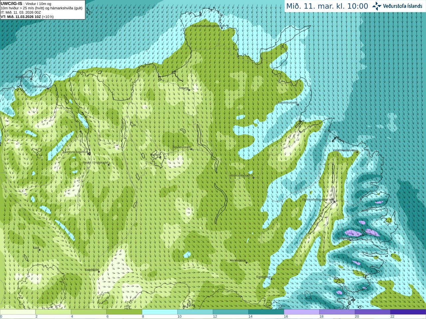Viewport: 426px width, 319px height.
Task: Click the 12–14 m/s teal legend swatch
Action: 231,312
